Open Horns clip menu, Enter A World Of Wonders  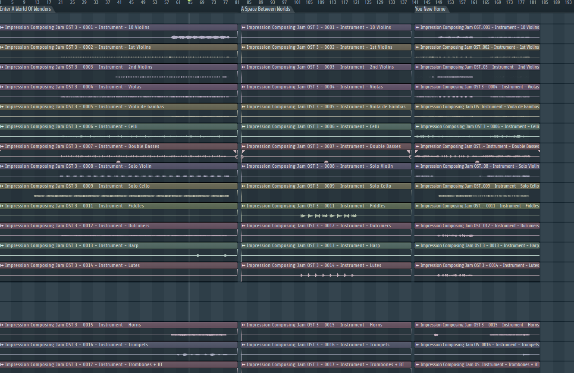point(2,325)
